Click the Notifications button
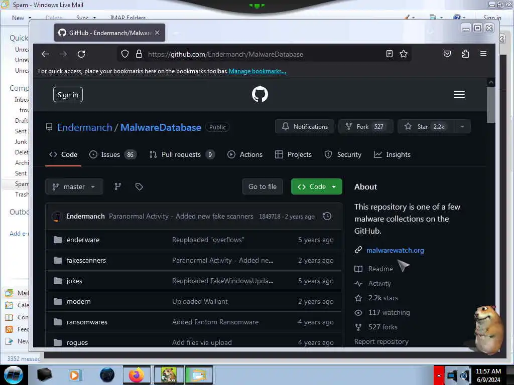Screen dimensions: 514x385 (305, 127)
